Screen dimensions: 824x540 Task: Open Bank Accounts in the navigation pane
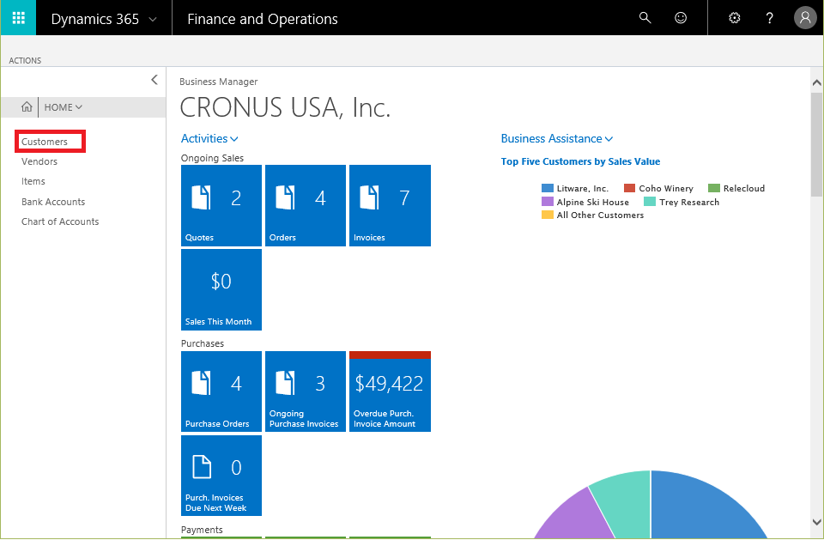click(x=53, y=202)
